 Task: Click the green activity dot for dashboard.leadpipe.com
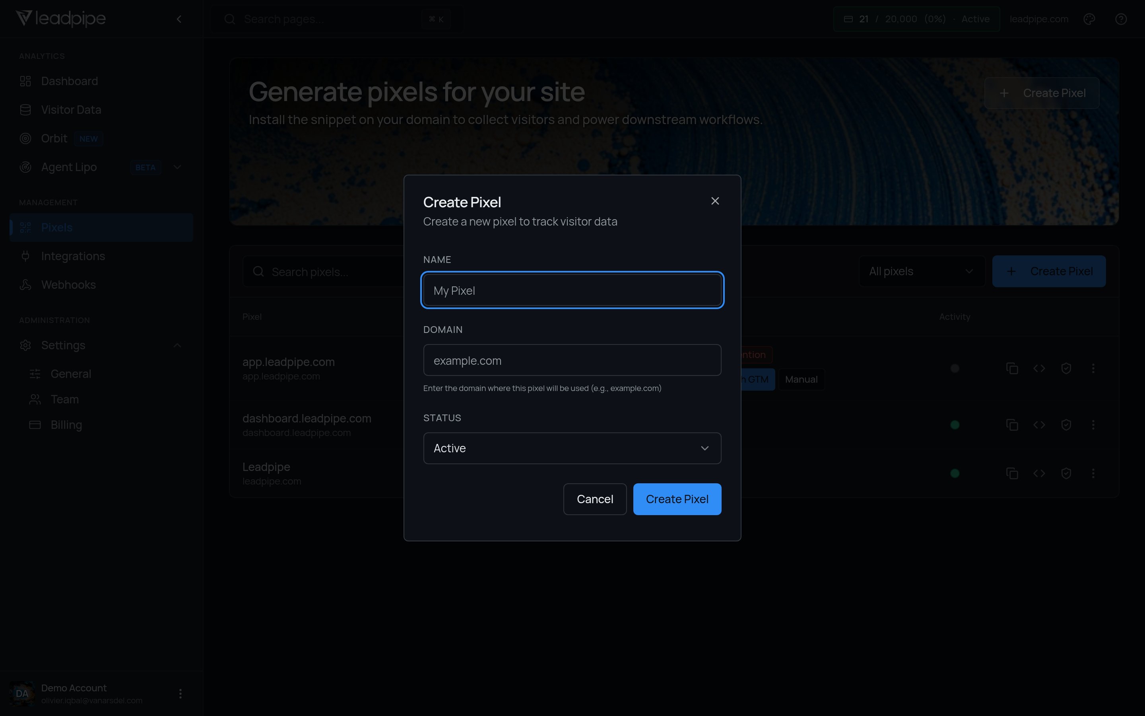tap(955, 425)
